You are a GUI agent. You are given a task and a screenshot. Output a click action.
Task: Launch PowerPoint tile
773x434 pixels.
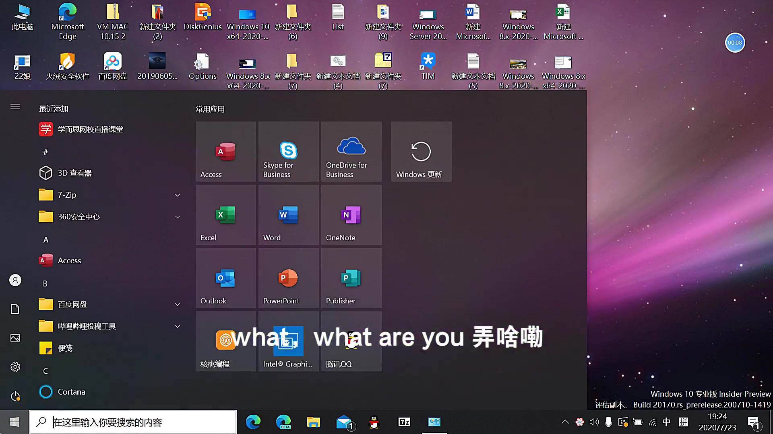point(288,278)
